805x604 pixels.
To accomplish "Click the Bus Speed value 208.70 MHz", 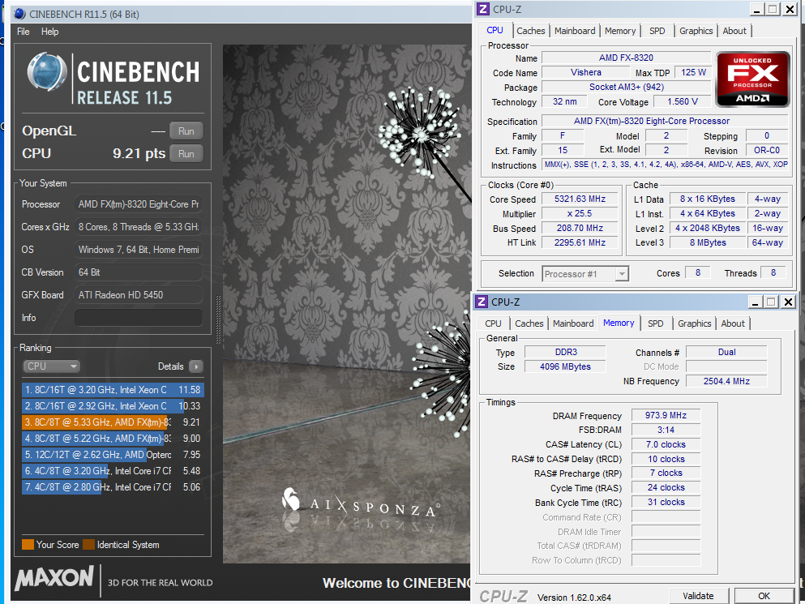I will (x=580, y=228).
